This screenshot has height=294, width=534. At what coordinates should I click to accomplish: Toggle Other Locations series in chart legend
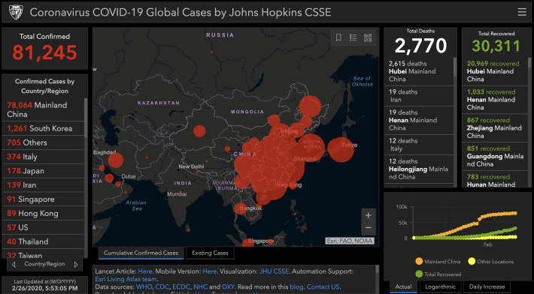(x=490, y=262)
